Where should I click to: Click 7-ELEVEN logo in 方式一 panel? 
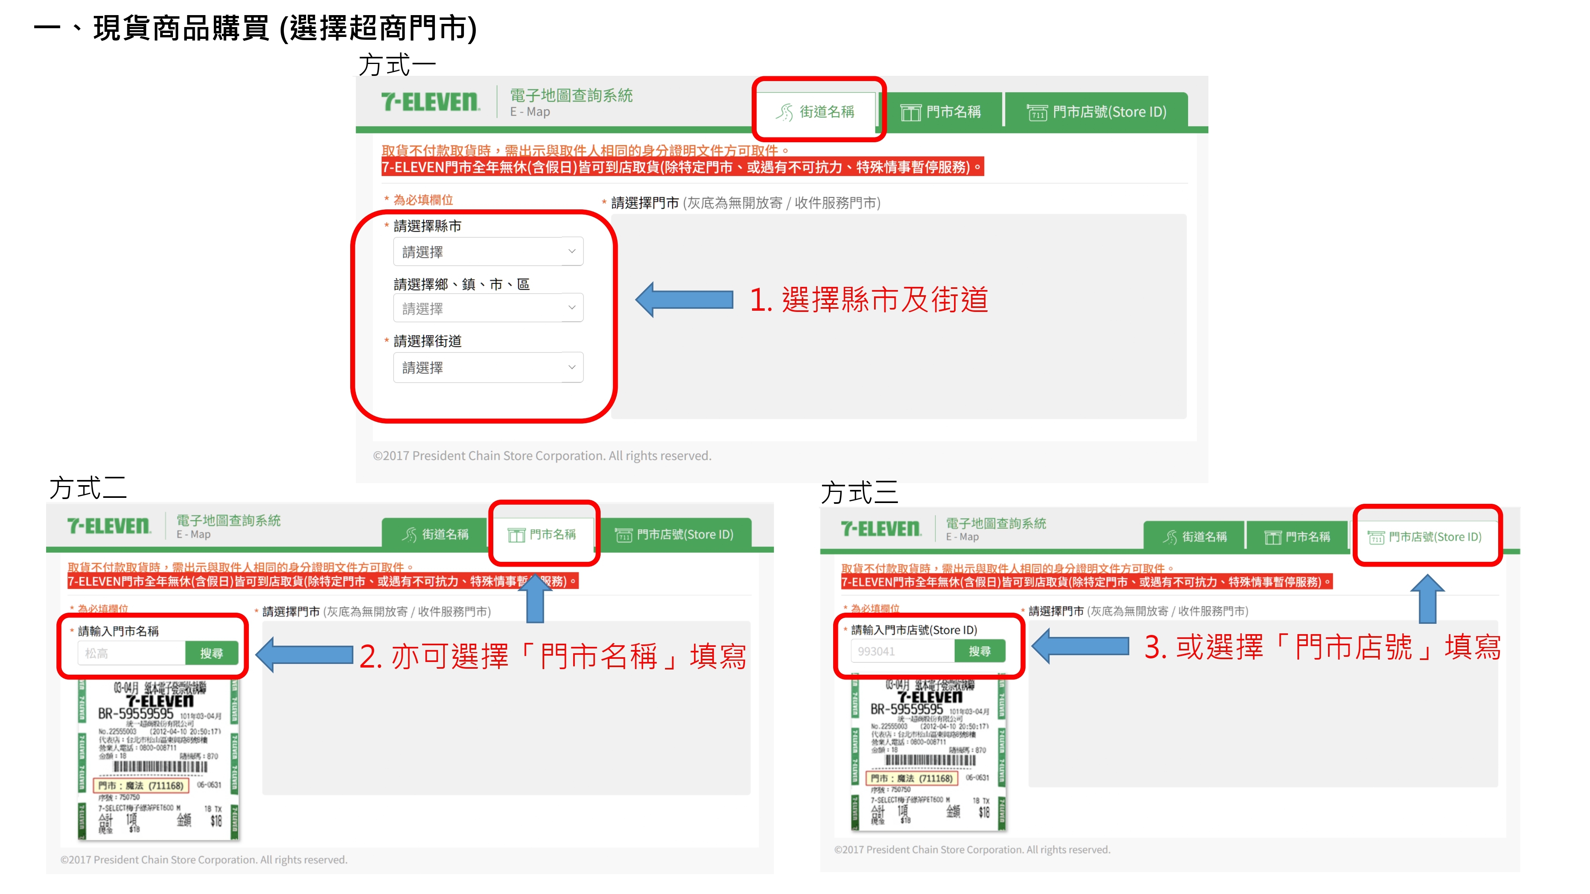(430, 102)
